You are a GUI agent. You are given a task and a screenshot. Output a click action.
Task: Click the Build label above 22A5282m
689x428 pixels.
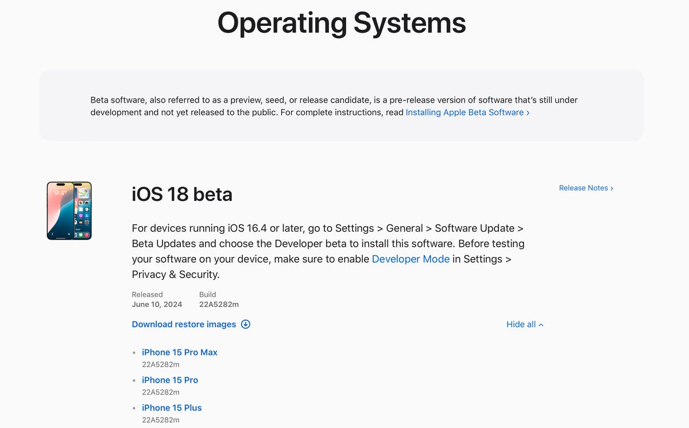tap(207, 294)
